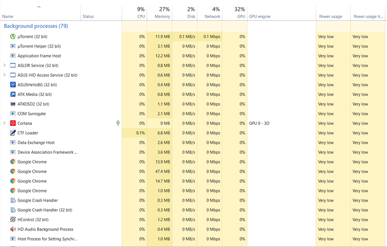Select the Application Frame Host row
387x247 pixels.
coord(39,56)
